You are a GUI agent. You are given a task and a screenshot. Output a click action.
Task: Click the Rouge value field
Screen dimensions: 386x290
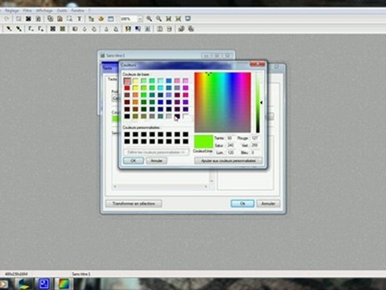pyautogui.click(x=255, y=138)
